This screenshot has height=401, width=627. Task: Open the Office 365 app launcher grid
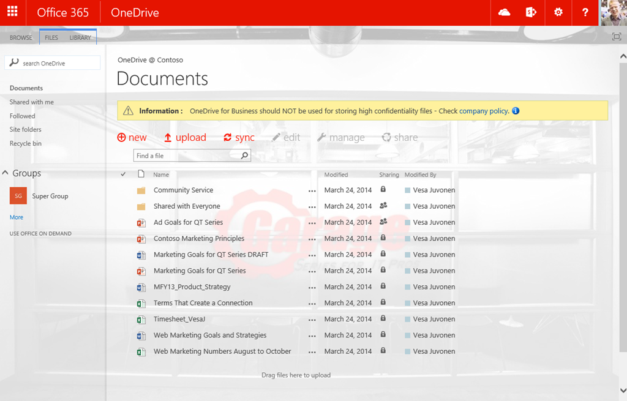pyautogui.click(x=12, y=12)
